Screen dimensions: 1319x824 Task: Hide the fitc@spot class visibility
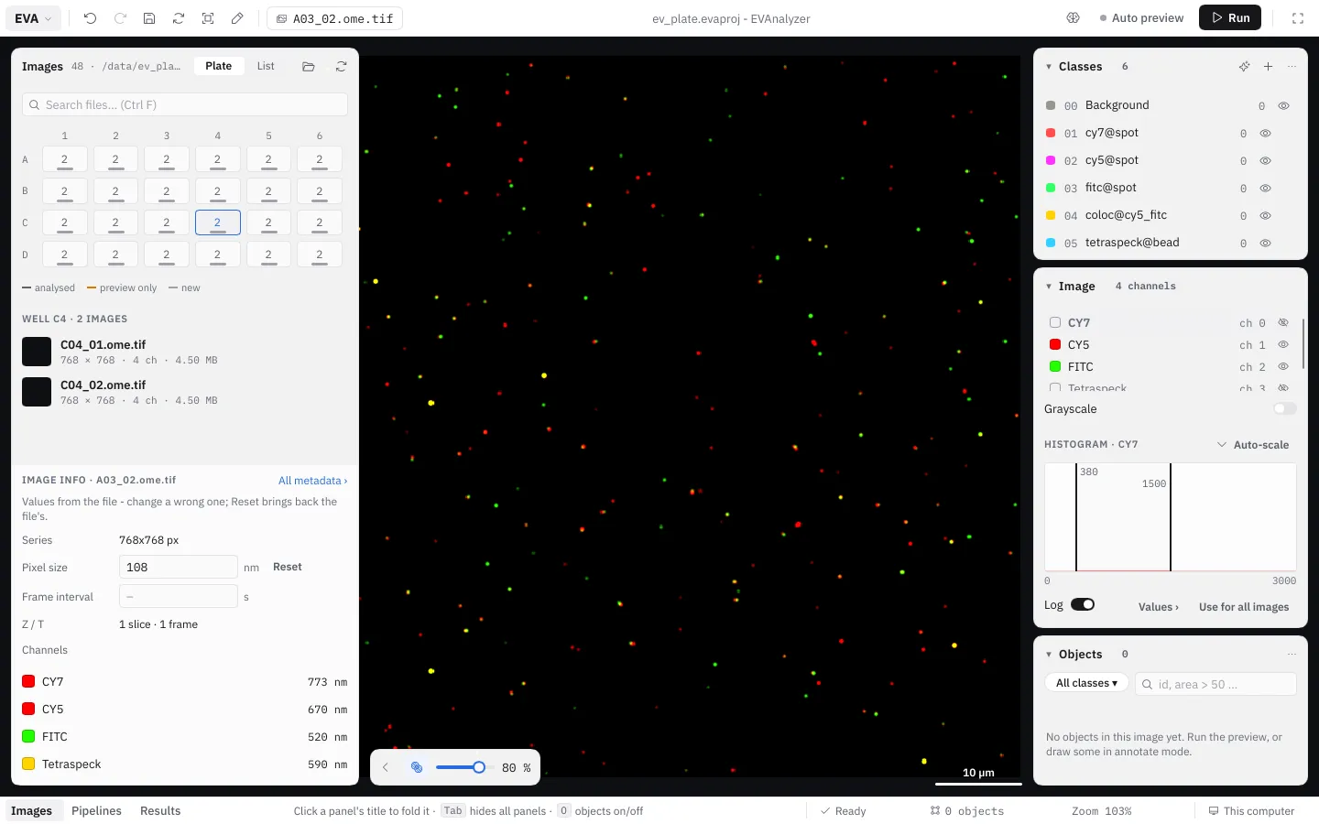coord(1265,189)
